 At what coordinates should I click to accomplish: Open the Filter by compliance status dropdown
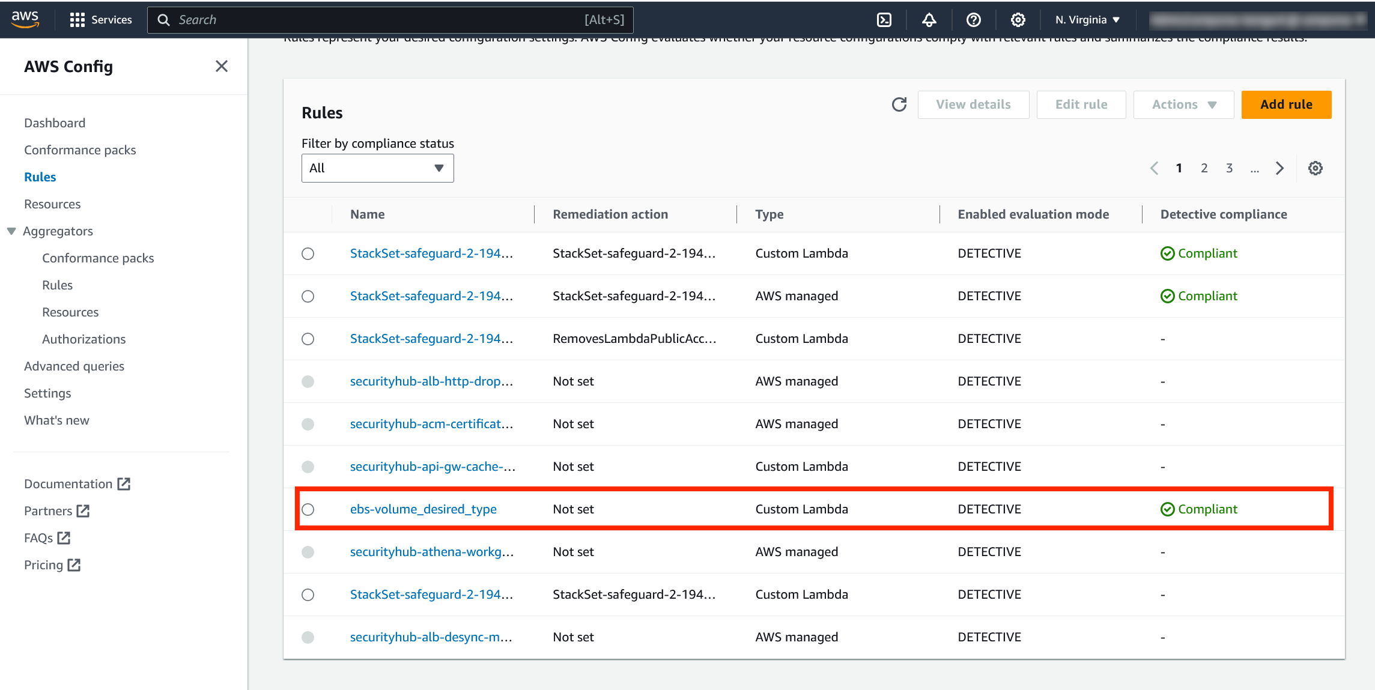point(377,167)
